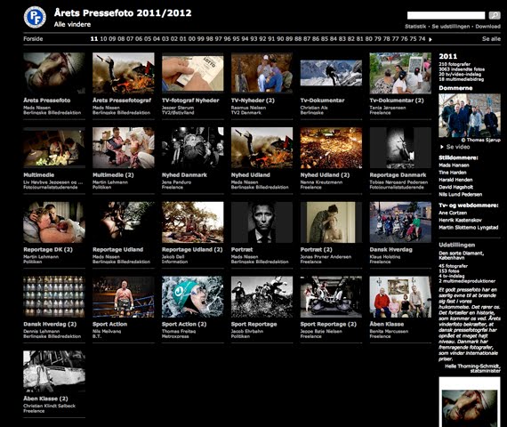The width and height of the screenshot is (507, 427).
Task: Open Dansk Hverdag (2) thumbnail
Action: click(54, 296)
